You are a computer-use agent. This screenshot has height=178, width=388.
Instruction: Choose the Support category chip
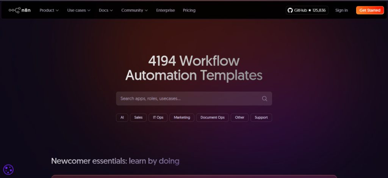pos(261,118)
